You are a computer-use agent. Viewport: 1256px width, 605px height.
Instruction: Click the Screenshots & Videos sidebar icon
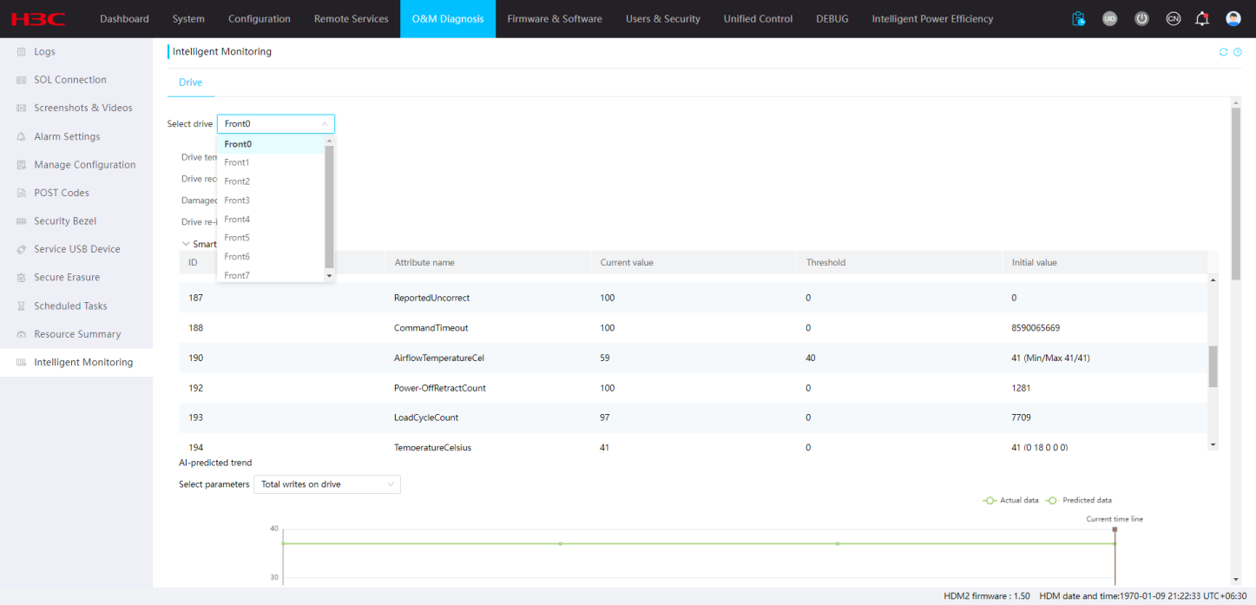click(22, 109)
